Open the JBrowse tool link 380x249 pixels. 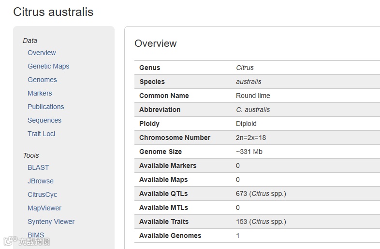[x=41, y=181]
